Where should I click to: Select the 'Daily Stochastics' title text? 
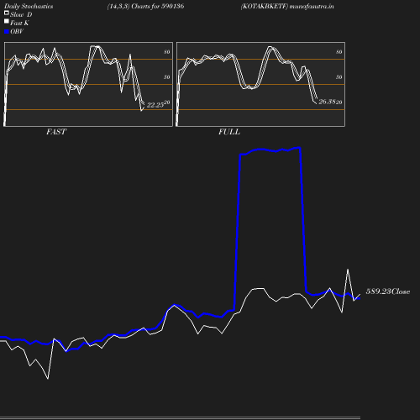point(29,6)
